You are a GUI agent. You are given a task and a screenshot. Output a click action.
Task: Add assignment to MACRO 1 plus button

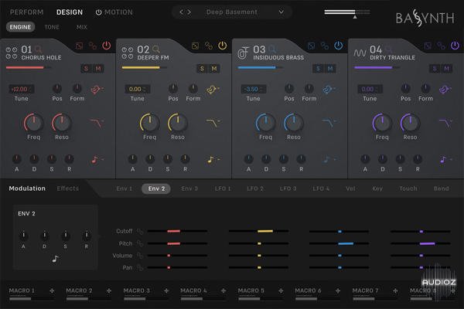52,291
